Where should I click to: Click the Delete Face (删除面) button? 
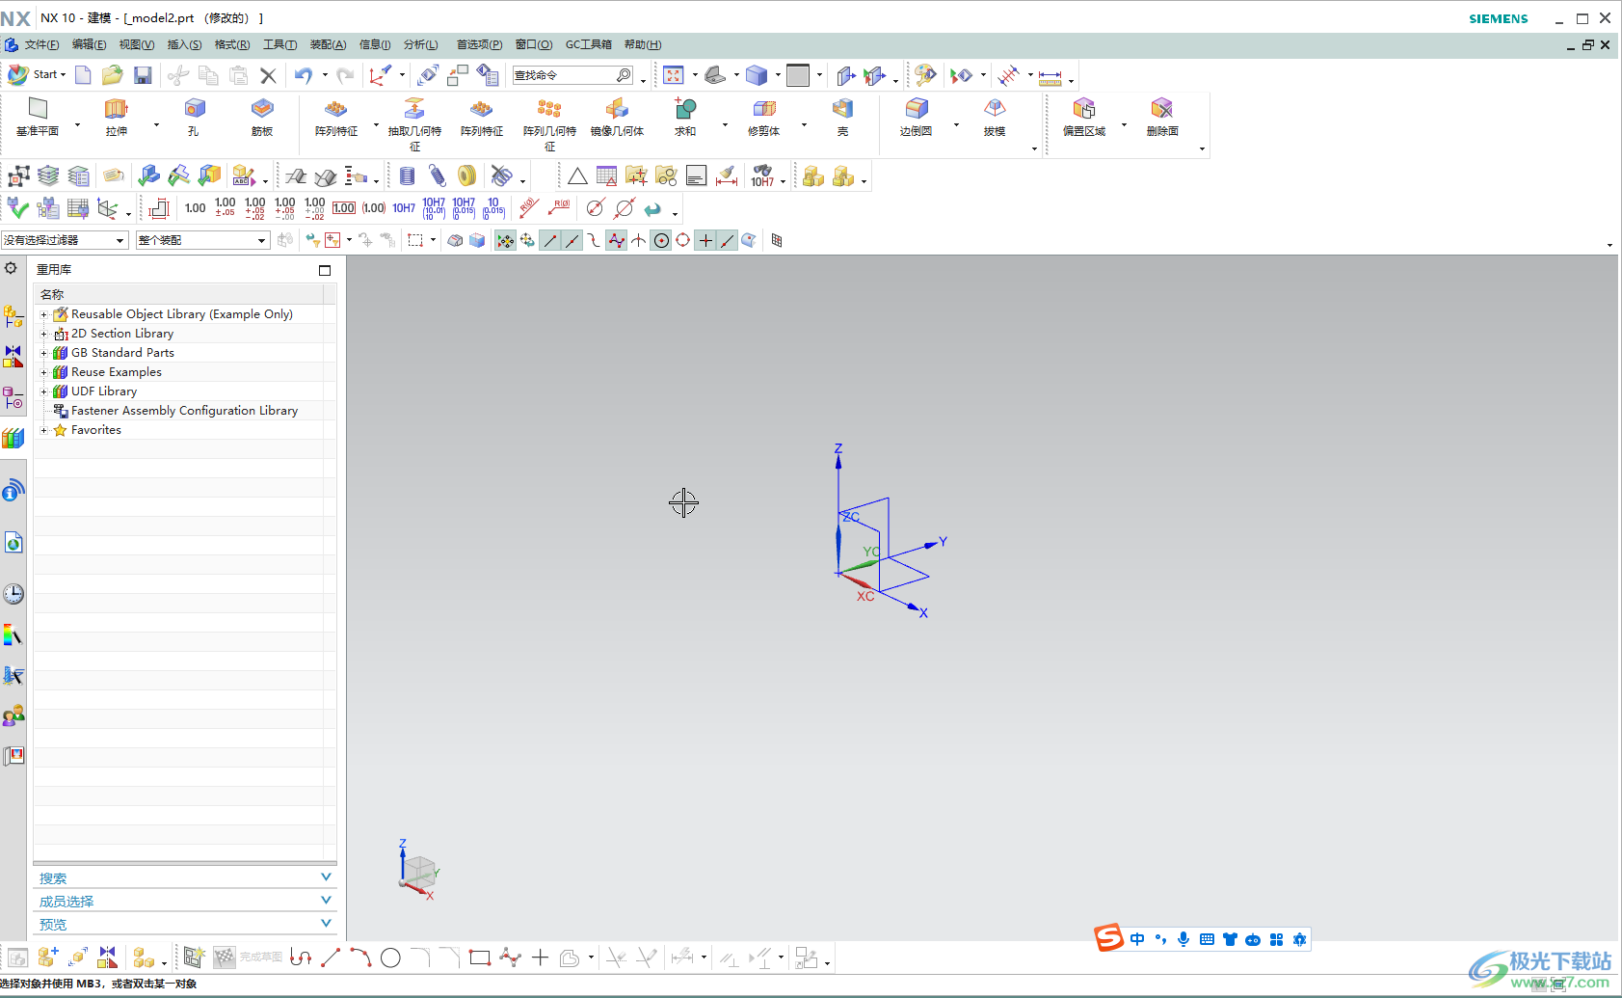coord(1162,117)
